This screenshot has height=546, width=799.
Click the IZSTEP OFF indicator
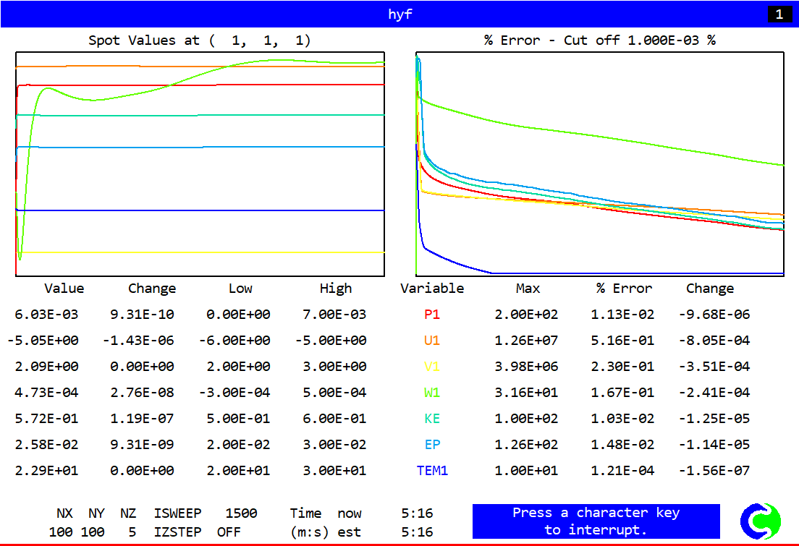(x=233, y=532)
